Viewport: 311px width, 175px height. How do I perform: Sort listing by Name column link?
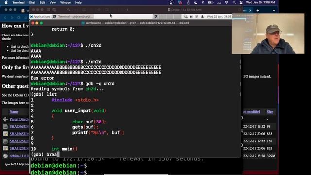click(x=14, y=112)
